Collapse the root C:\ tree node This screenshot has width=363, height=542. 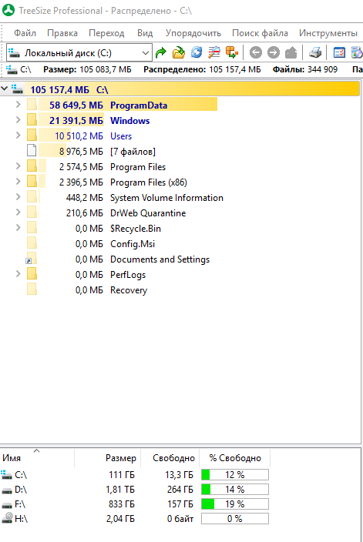[x=5, y=89]
